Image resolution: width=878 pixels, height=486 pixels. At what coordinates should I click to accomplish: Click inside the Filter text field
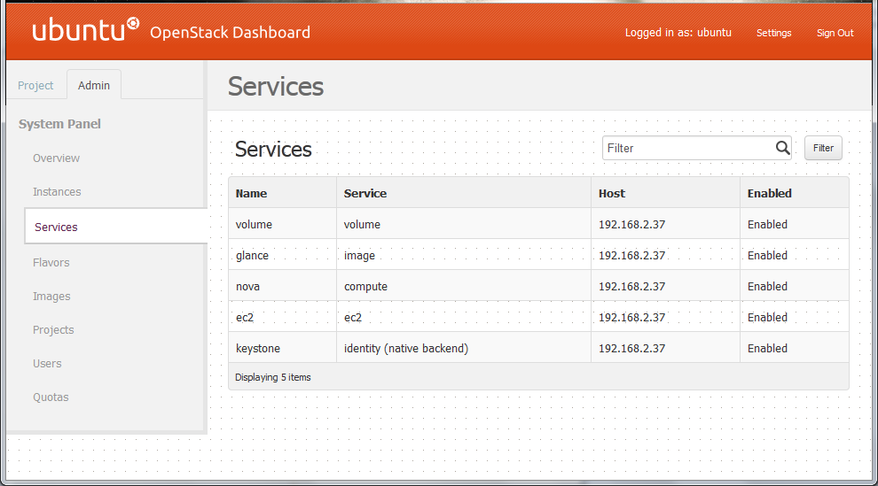coord(688,148)
